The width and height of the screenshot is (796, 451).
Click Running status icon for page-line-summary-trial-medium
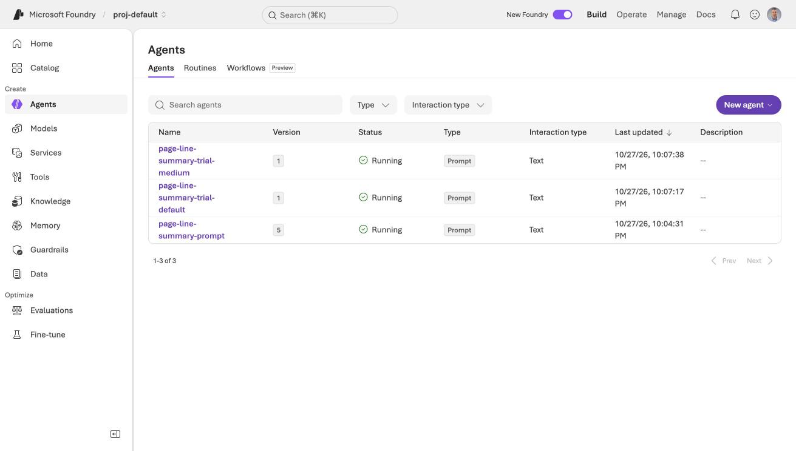point(363,161)
